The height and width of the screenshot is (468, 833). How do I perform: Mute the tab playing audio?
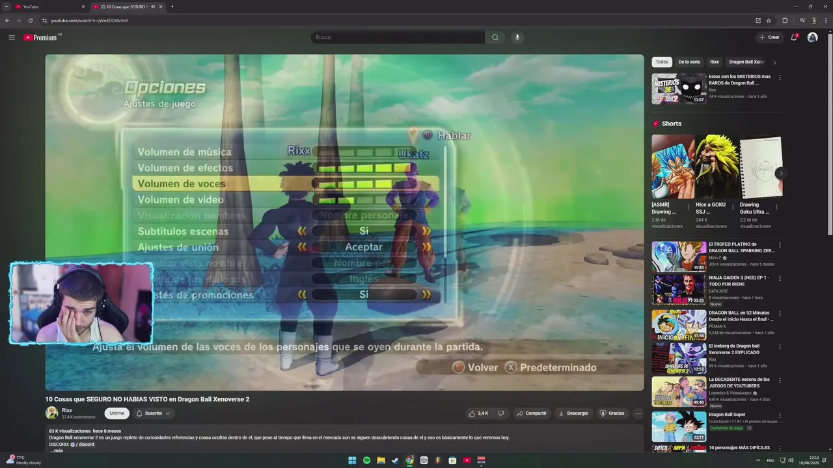click(153, 6)
